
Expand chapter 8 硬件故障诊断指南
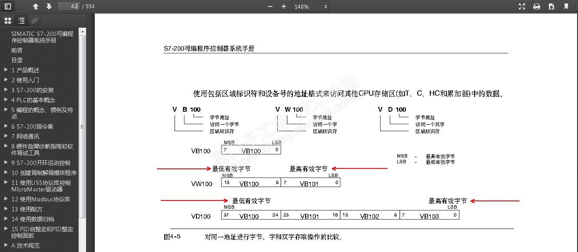(x=6, y=146)
